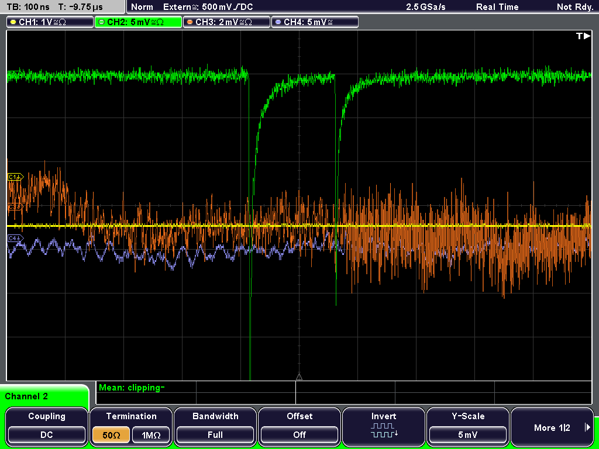Click the Mean: clipping measurement result

(x=132, y=388)
